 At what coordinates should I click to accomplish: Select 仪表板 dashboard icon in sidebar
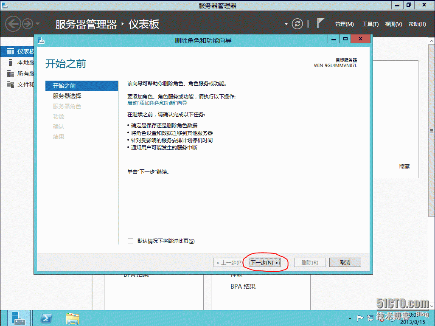11,51
